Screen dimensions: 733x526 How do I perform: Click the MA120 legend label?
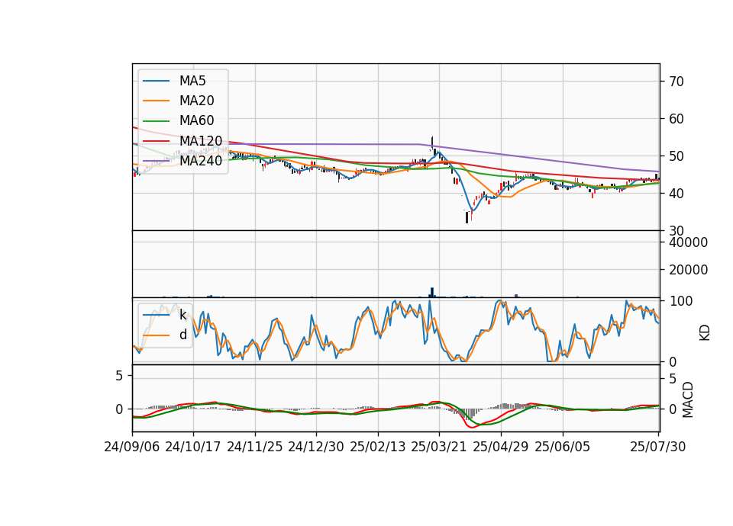click(x=201, y=140)
